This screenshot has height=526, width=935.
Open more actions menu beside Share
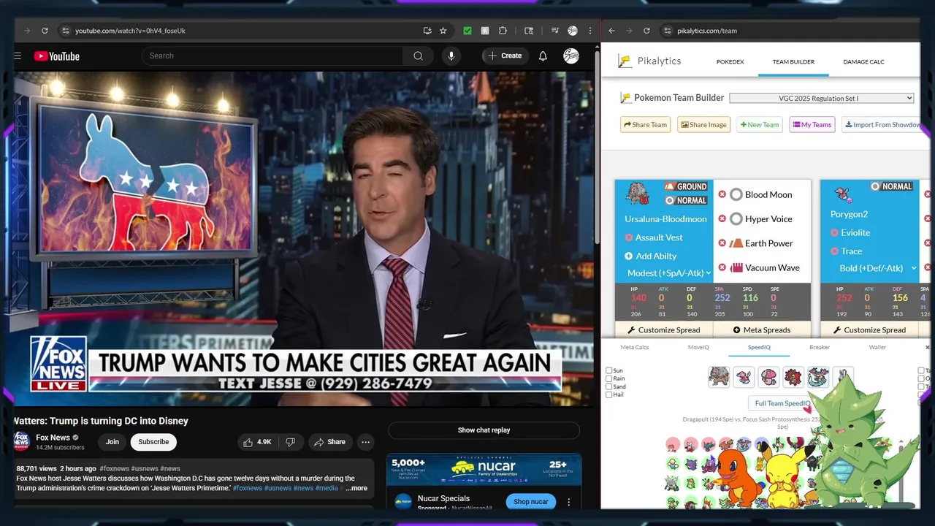tap(365, 442)
